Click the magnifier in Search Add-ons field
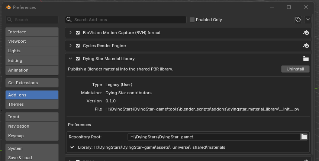The width and height of the screenshot is (319, 161). pos(69,20)
